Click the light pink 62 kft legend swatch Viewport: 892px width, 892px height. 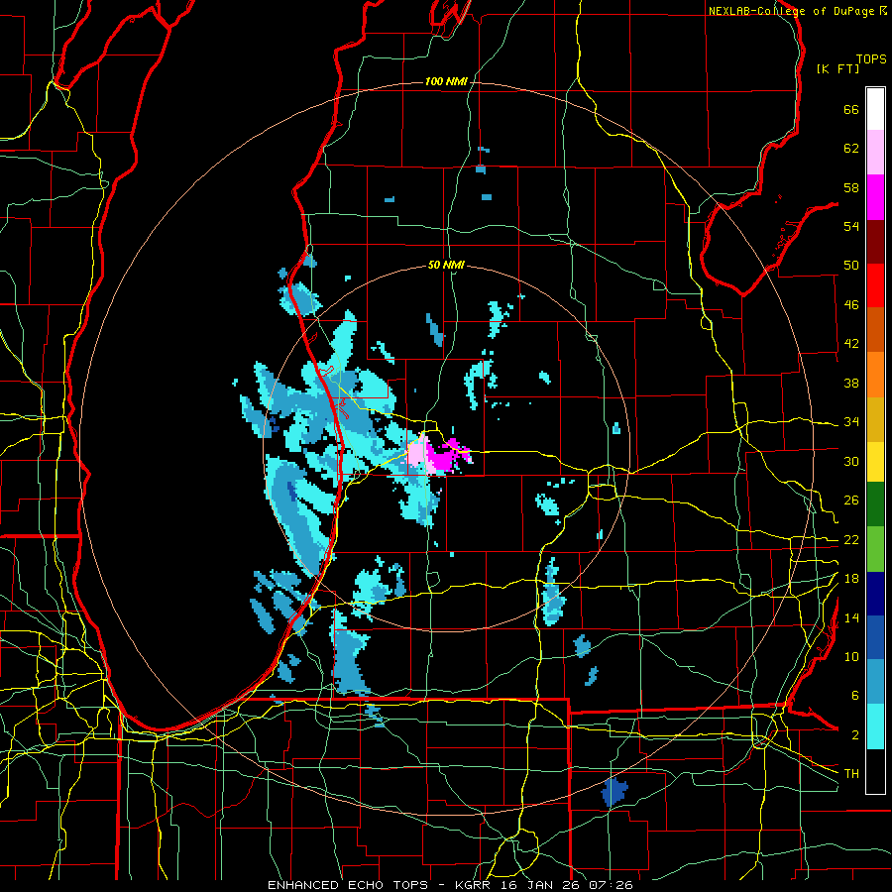click(875, 153)
